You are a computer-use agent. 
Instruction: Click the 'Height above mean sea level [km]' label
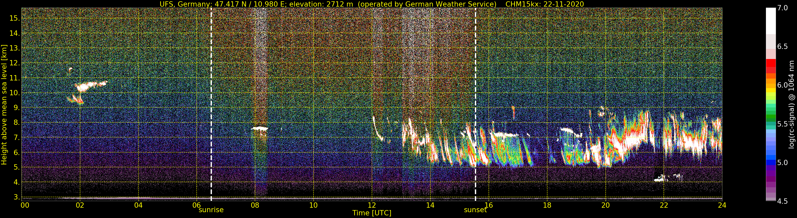[4, 105]
